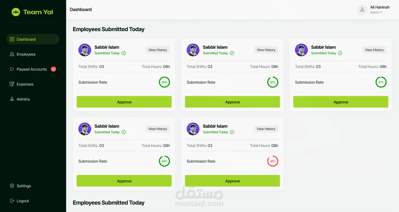399x212 pixels.
Task: Click the Team Yal logo icon
Action: point(16,12)
